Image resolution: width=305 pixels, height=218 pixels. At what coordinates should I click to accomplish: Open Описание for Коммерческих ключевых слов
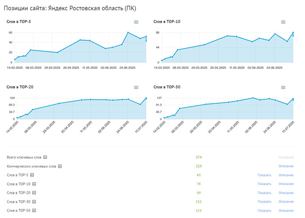point(286,166)
